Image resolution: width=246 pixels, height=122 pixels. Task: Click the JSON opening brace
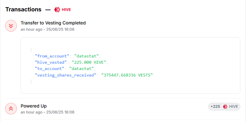[x=31, y=50]
